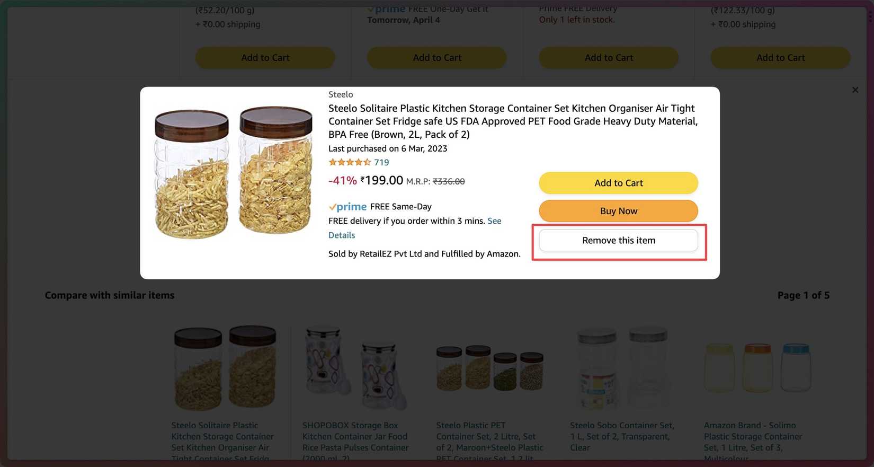Click the 719 ratings count link
The image size is (874, 467).
tap(381, 163)
